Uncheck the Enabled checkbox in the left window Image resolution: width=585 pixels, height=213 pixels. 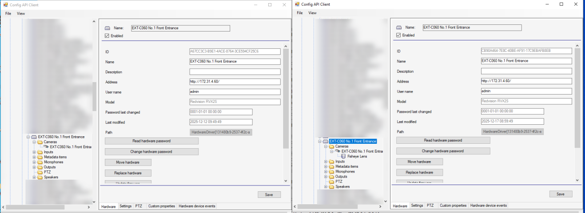(x=107, y=36)
